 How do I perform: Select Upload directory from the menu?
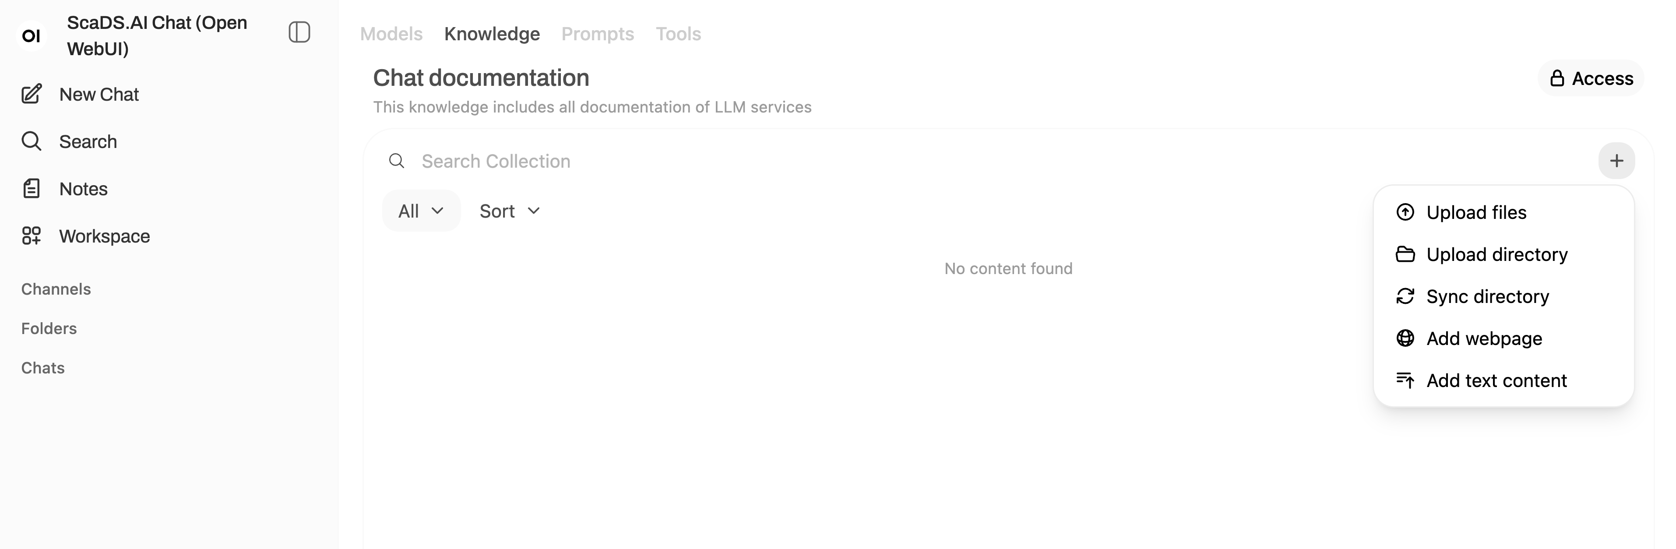point(1497,254)
